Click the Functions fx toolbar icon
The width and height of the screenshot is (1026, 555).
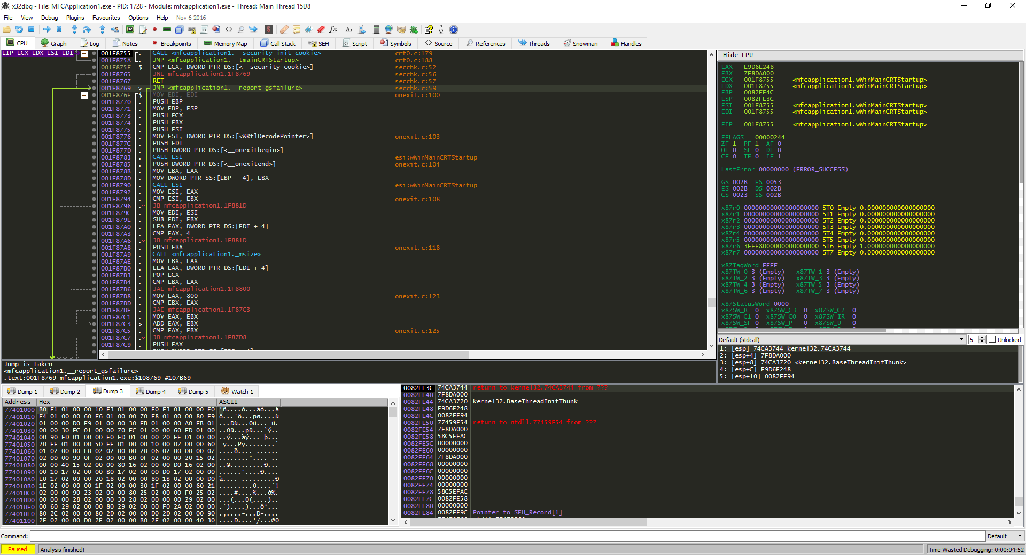point(333,29)
